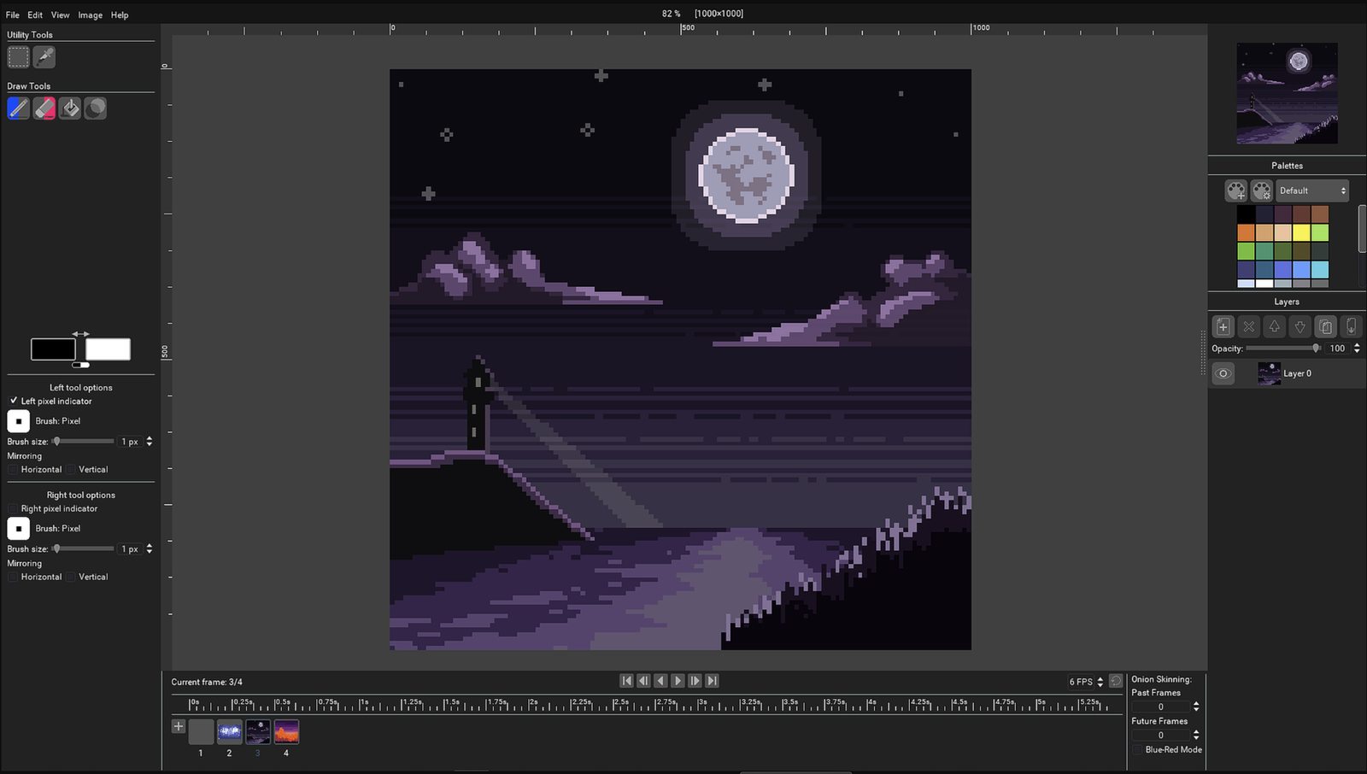Click the FPS stepper arrows

click(x=1100, y=682)
